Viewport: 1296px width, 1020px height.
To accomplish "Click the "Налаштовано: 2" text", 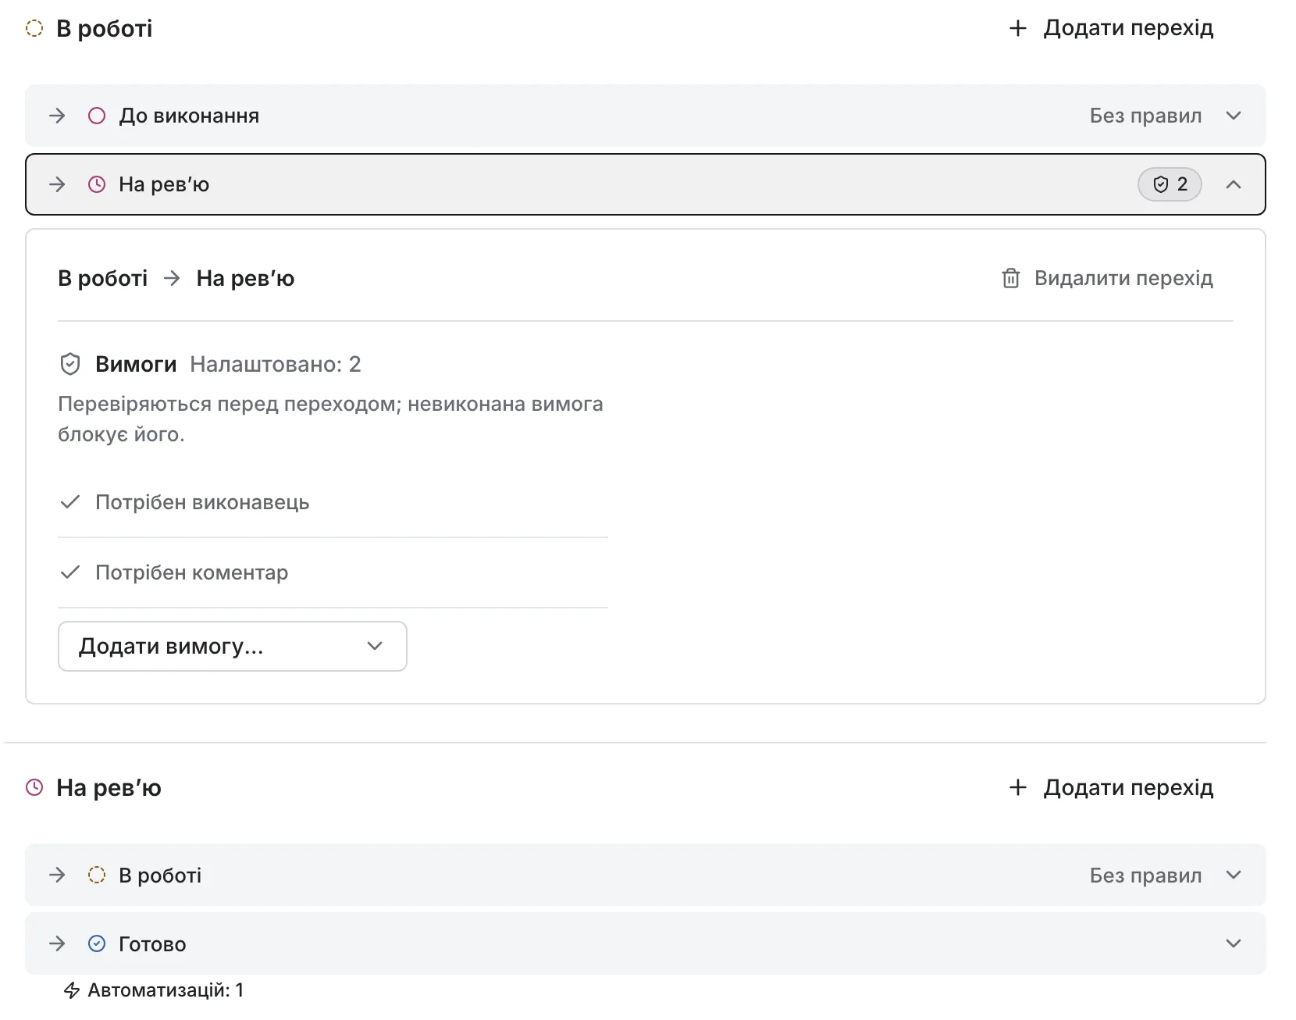I will [276, 364].
